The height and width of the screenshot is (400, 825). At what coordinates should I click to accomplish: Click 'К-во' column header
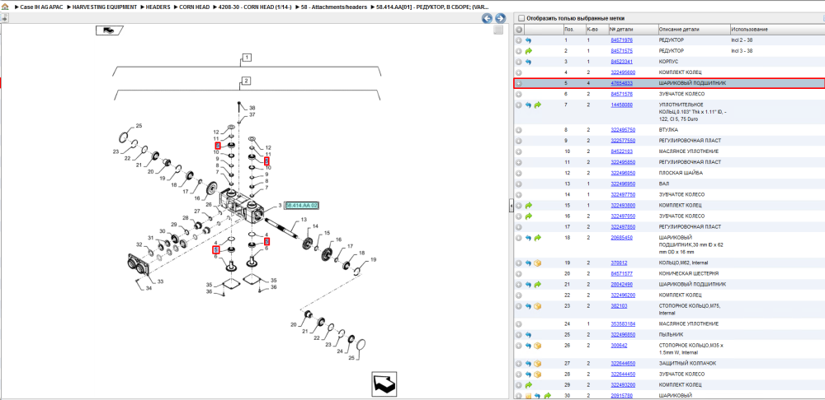point(592,30)
